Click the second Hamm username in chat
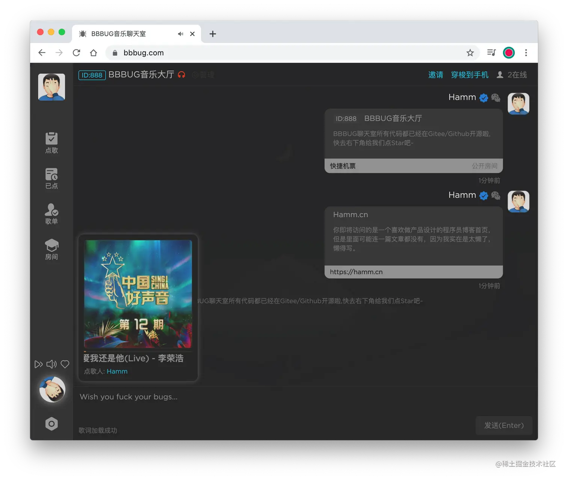Screen dimensions: 568x480 click(x=462, y=195)
